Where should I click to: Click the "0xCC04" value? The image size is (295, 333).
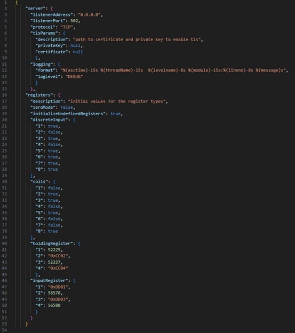coord(58,268)
